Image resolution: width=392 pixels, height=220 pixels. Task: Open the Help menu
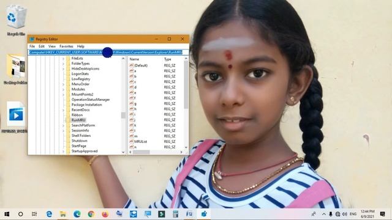click(x=80, y=46)
